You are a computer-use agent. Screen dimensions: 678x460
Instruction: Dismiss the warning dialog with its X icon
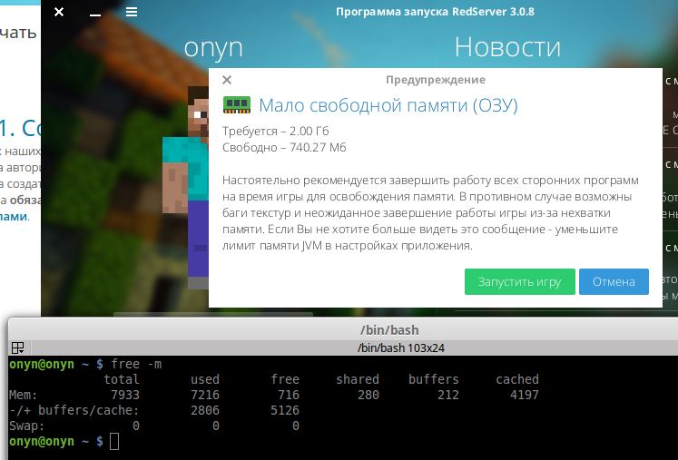click(x=227, y=80)
